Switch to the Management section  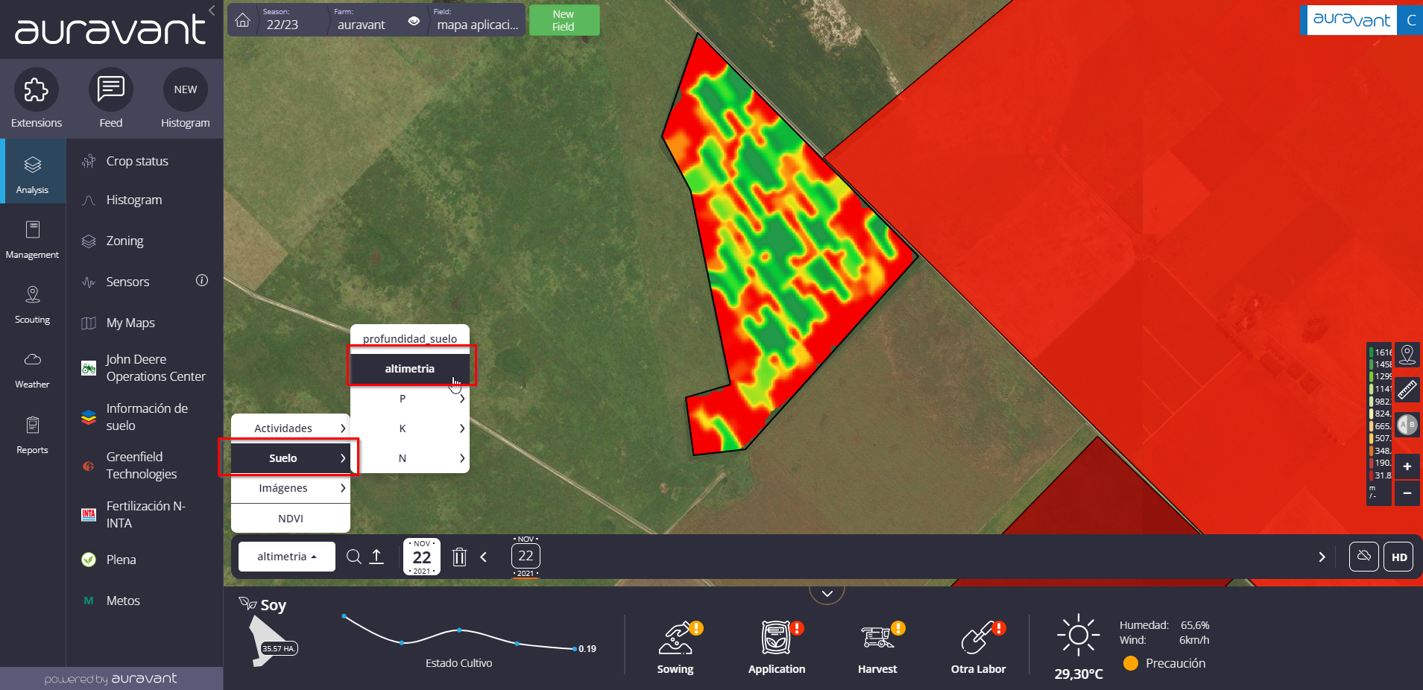(32, 239)
